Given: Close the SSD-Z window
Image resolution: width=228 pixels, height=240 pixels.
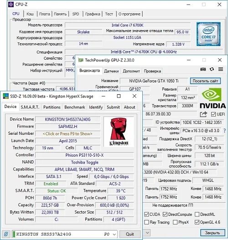Looking at the screenshot, I should [x=135, y=96].
